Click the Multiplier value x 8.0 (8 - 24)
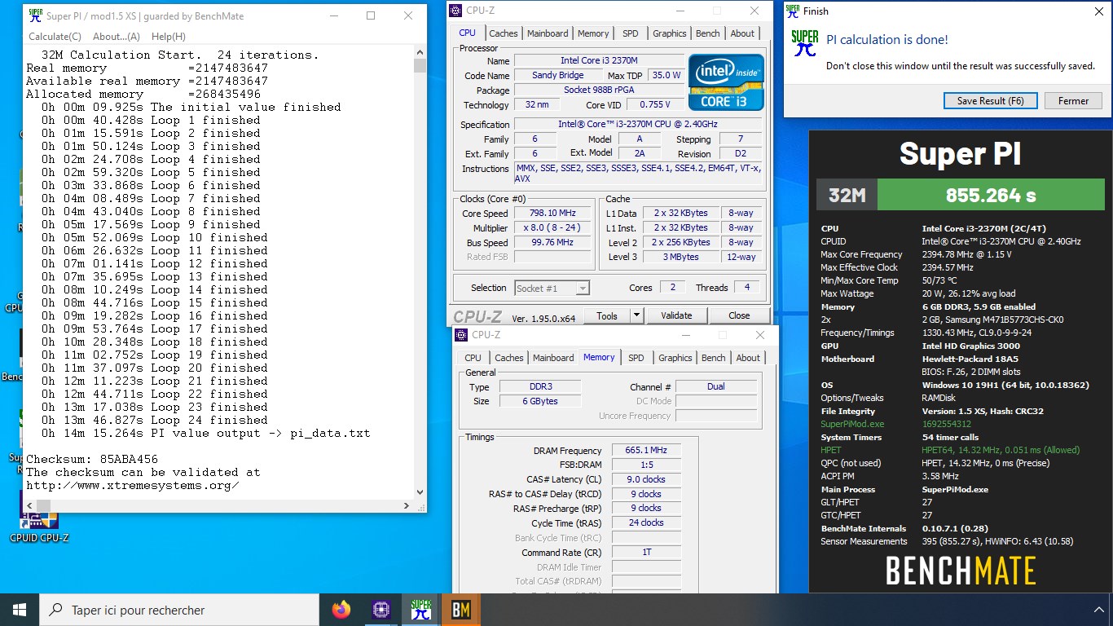The width and height of the screenshot is (1113, 626). tap(552, 227)
